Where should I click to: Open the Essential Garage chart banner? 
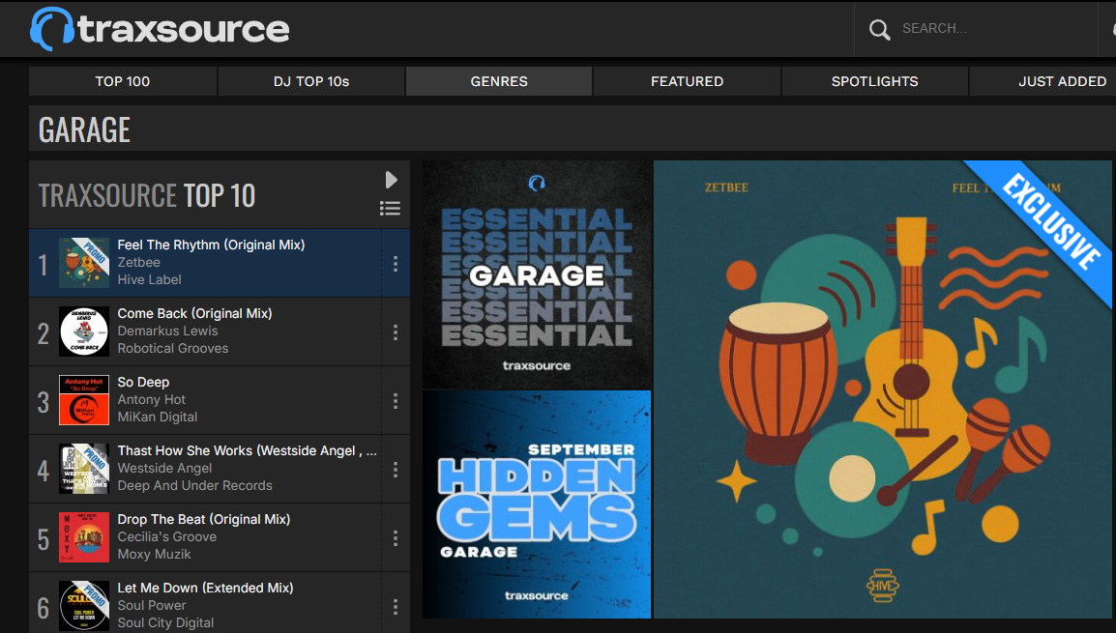pos(537,273)
